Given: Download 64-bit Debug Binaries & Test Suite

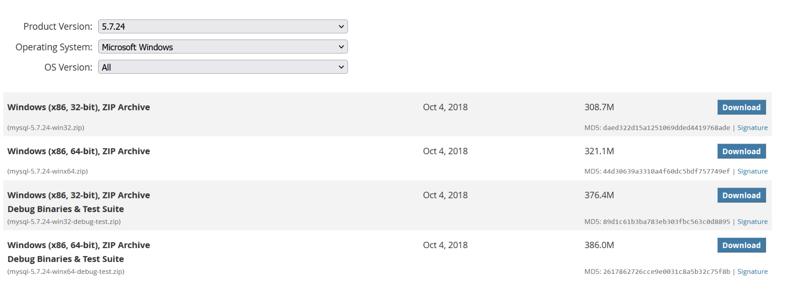Looking at the screenshot, I should point(741,245).
